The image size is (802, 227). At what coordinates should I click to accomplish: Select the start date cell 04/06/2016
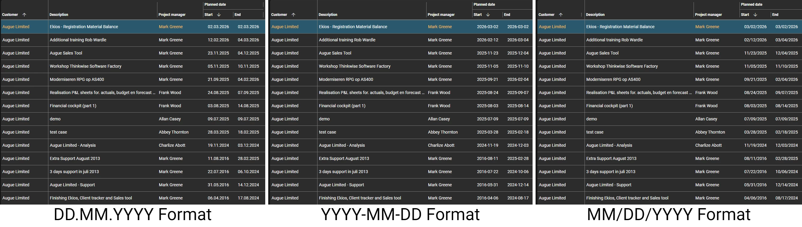[x=755, y=198]
